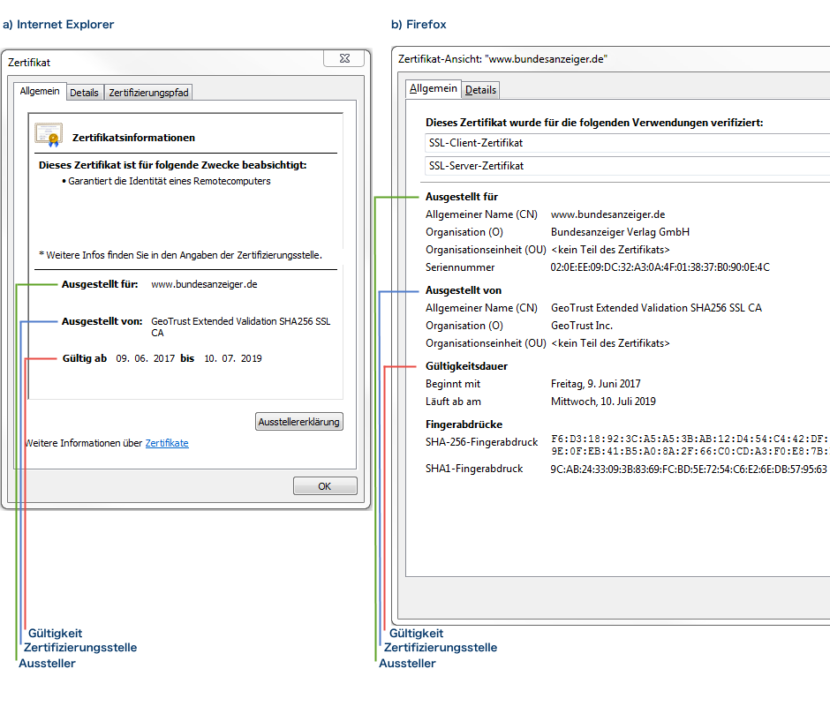This screenshot has width=830, height=706.
Task: Confirm with the OK button
Action: coord(325,486)
